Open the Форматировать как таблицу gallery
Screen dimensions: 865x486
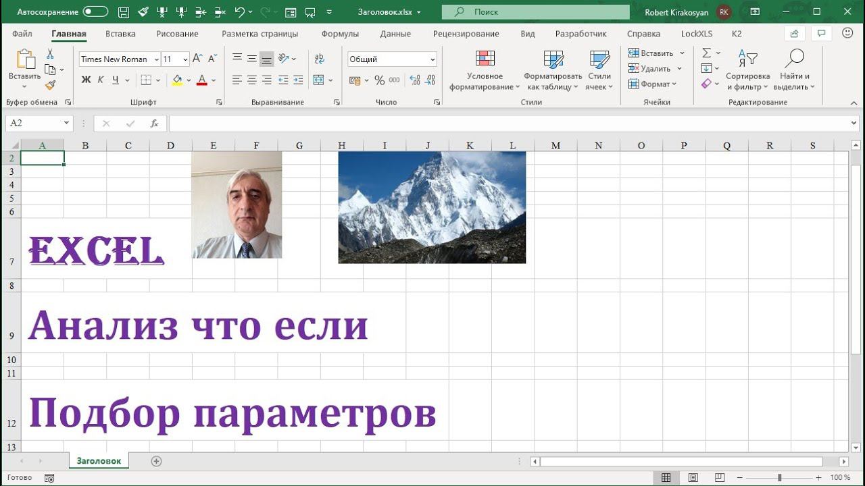[x=553, y=70]
